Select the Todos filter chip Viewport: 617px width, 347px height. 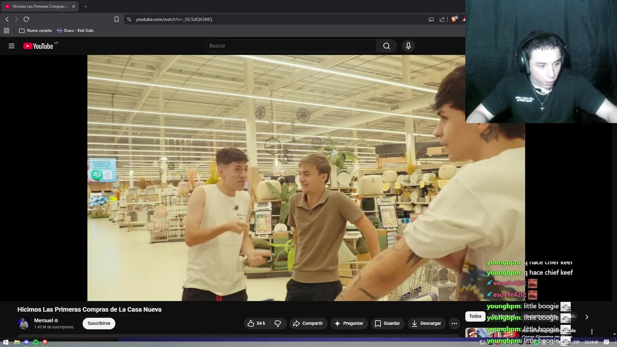pyautogui.click(x=475, y=316)
